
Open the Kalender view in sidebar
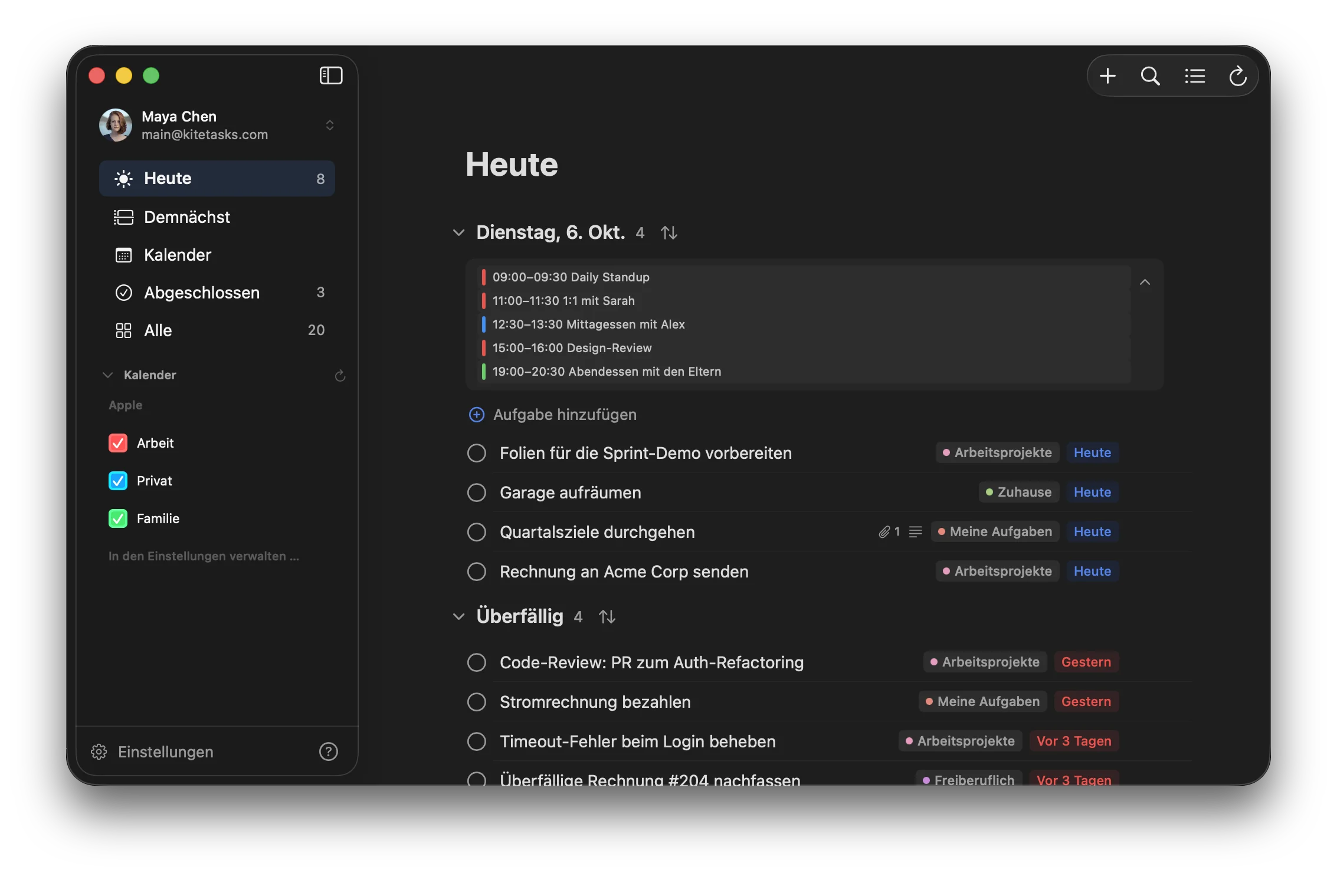(x=217, y=255)
